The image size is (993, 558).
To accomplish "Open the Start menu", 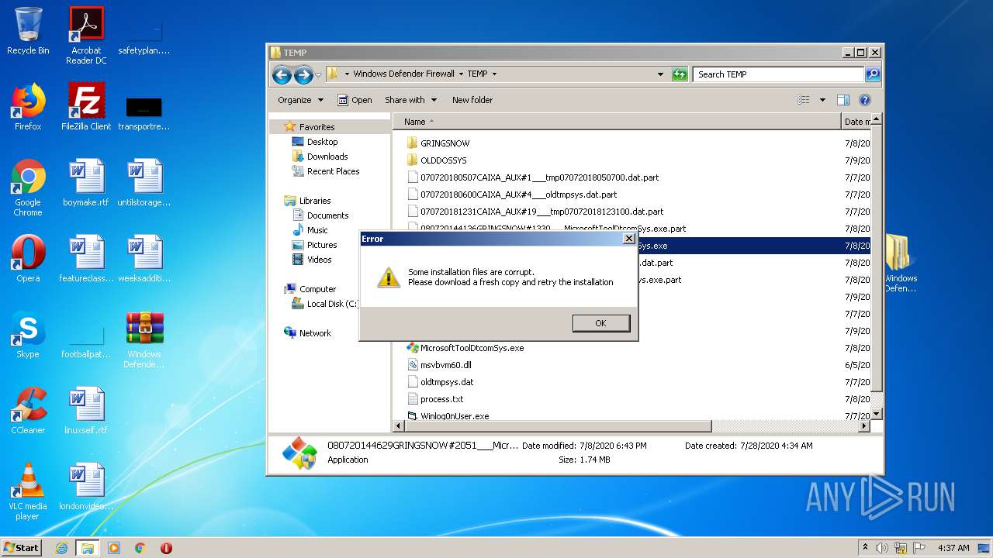I will click(22, 547).
